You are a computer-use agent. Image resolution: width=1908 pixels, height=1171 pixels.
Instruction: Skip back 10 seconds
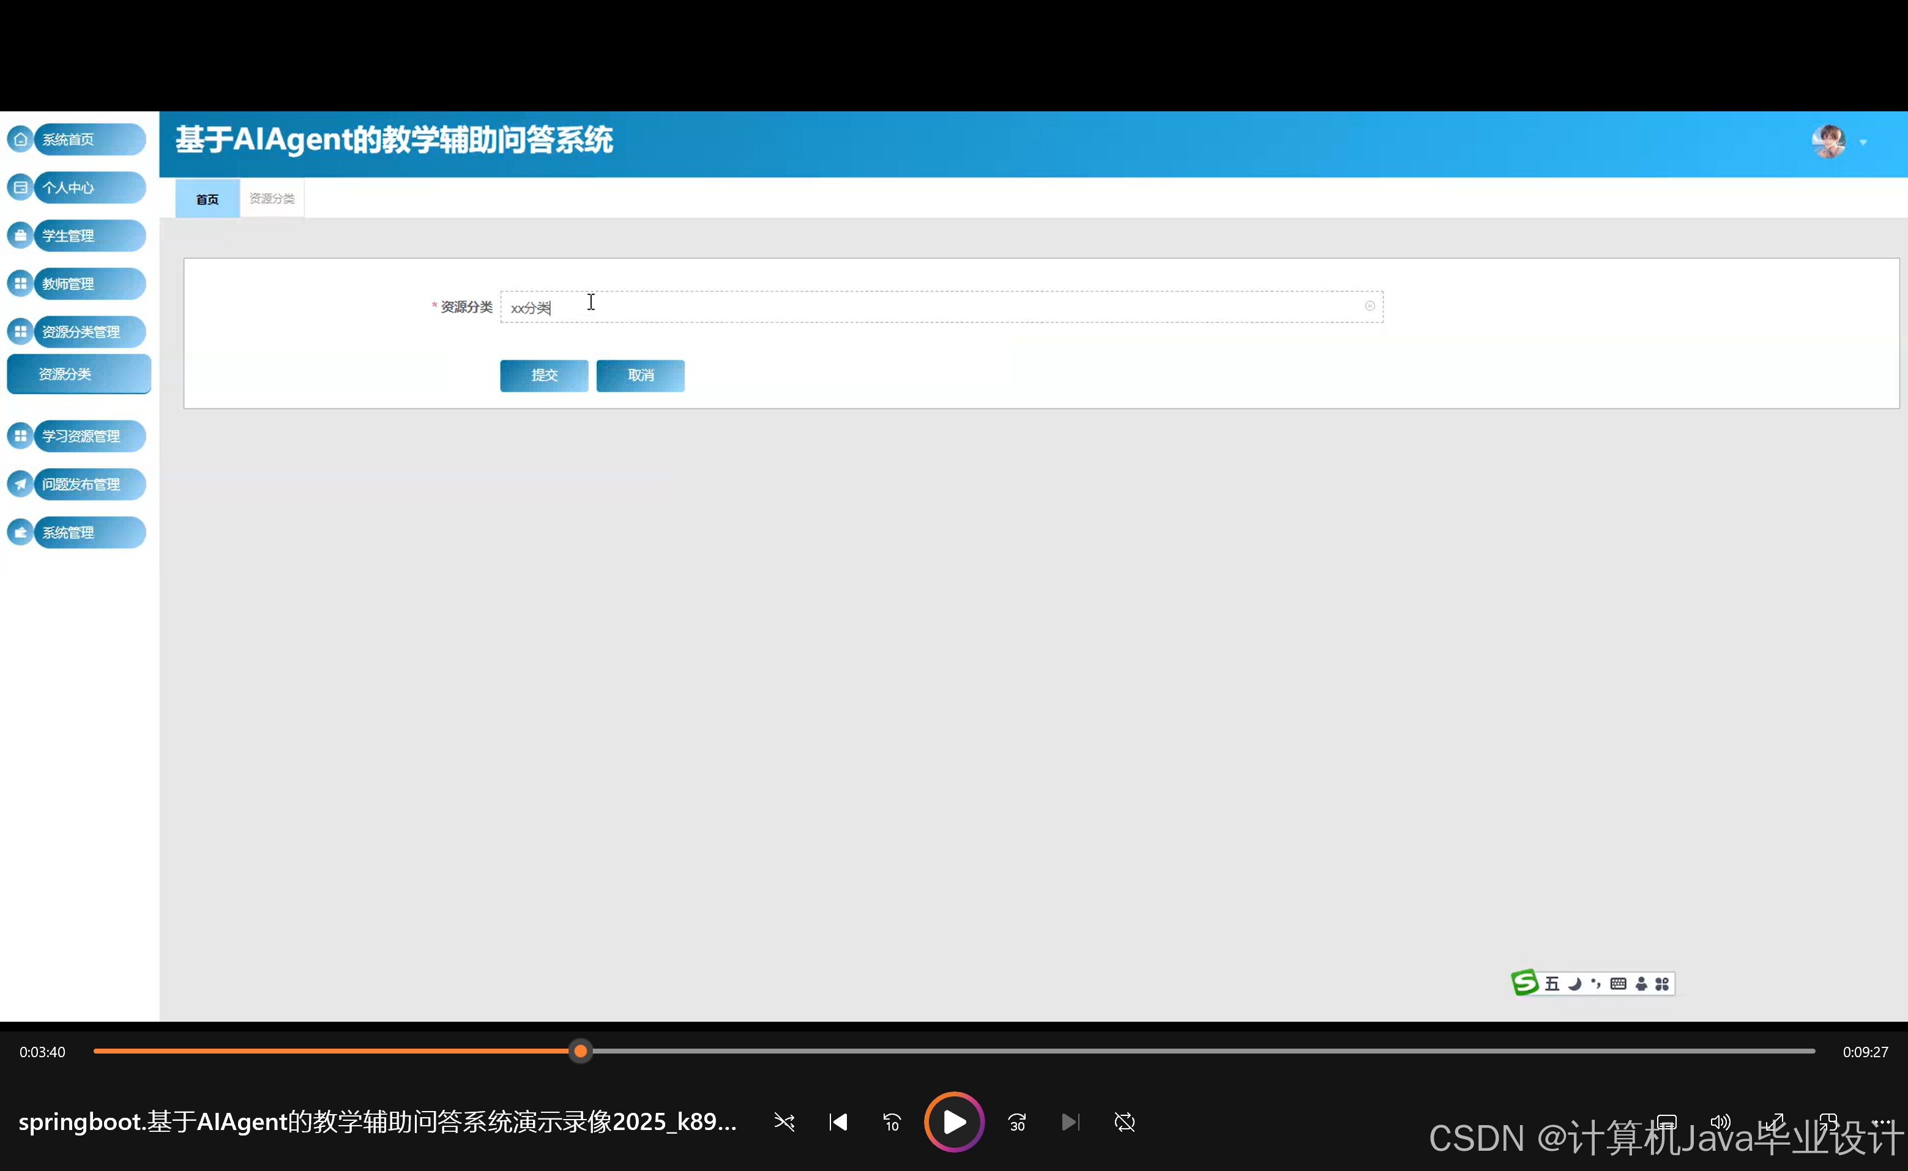[892, 1121]
